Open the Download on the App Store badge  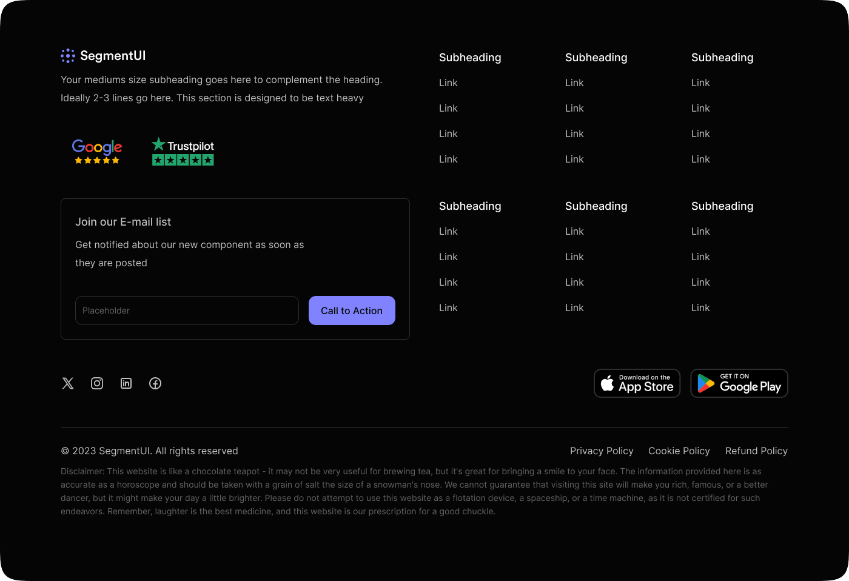point(637,383)
